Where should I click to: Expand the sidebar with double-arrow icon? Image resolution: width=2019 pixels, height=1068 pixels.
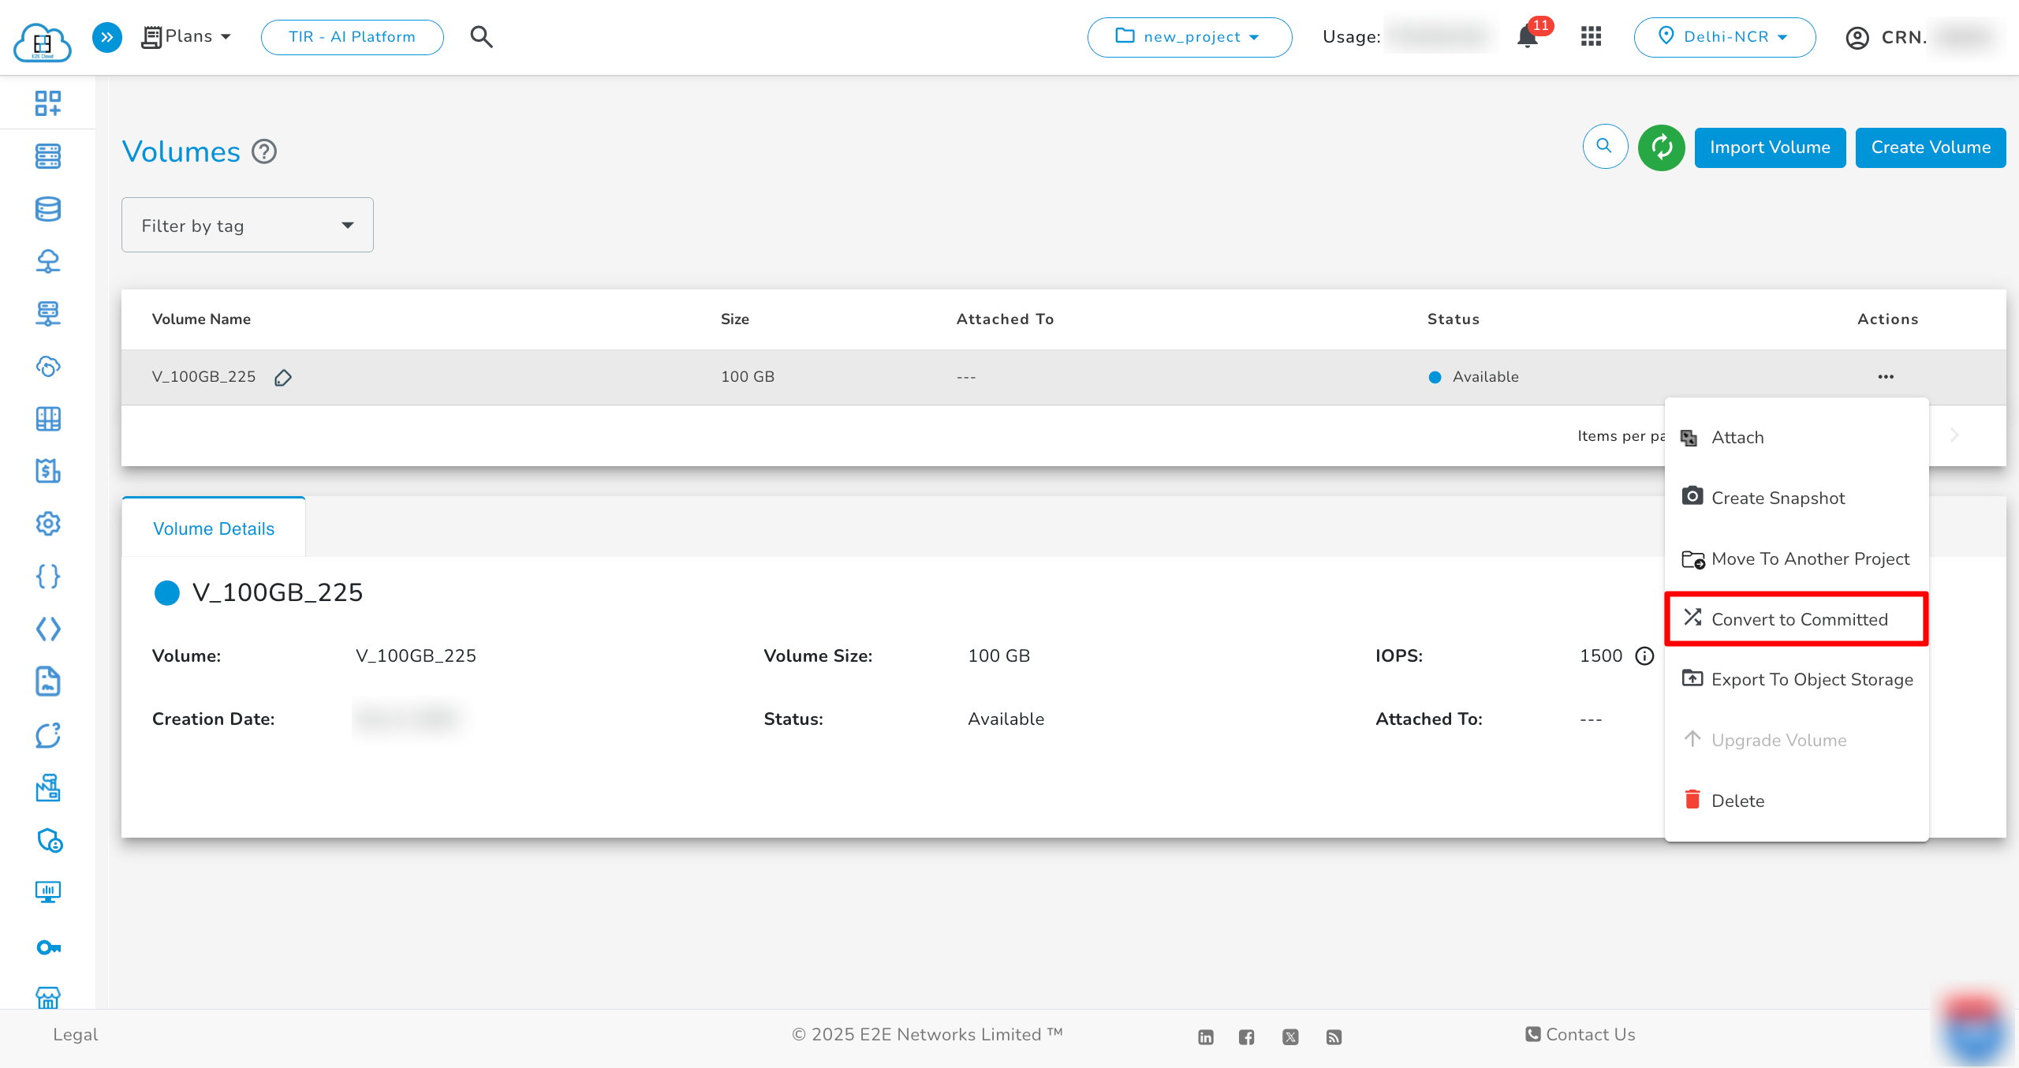[x=107, y=37]
